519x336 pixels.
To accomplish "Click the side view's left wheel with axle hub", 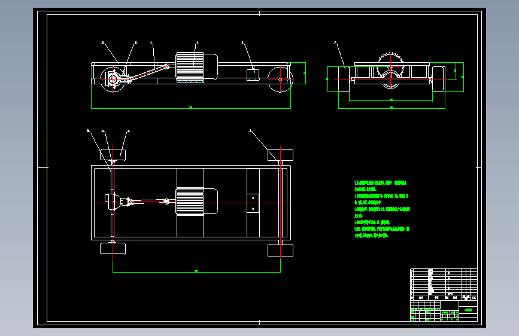I will coord(113,80).
